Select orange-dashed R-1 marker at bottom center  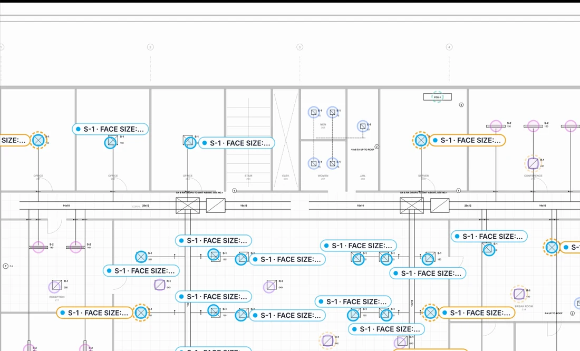(328, 340)
